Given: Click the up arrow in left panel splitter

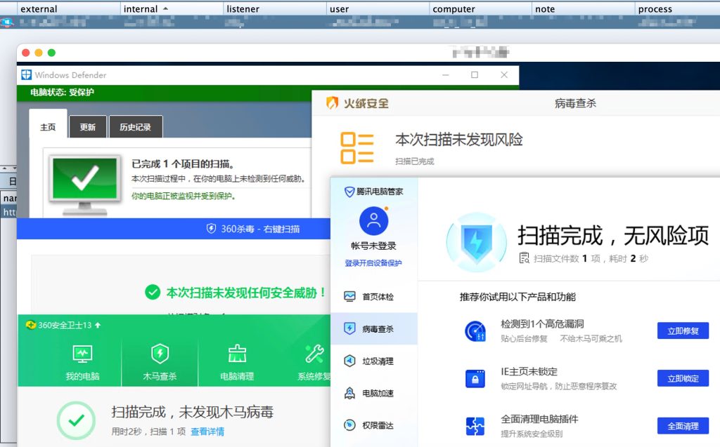Looking at the screenshot, I should point(5,168).
